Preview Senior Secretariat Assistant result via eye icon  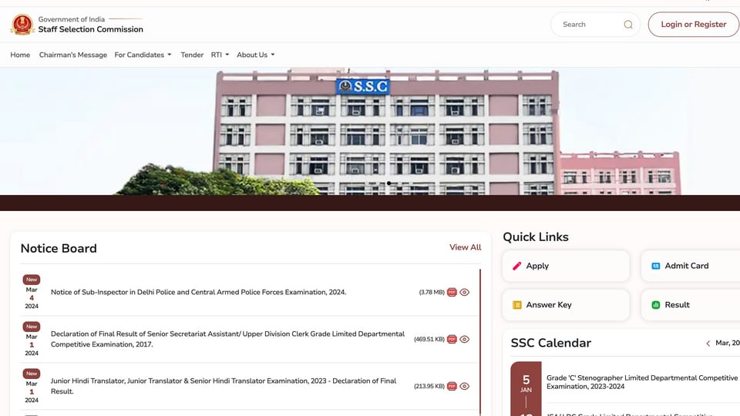pos(464,339)
